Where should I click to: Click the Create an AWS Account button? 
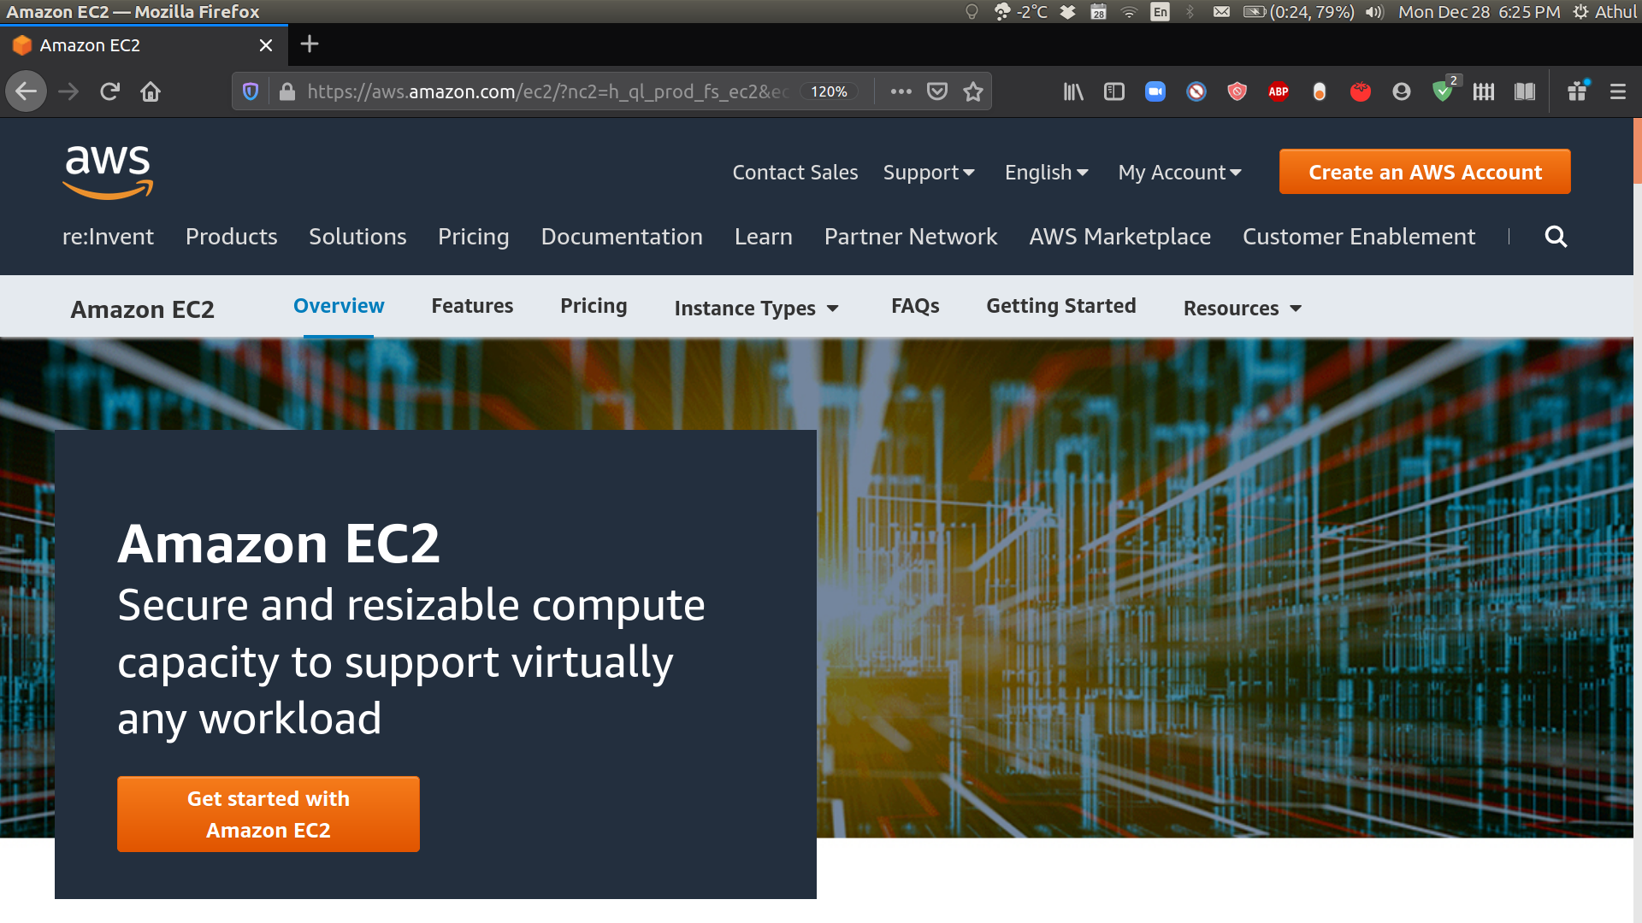click(x=1426, y=171)
